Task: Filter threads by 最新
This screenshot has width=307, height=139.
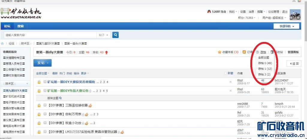Action: [55, 73]
